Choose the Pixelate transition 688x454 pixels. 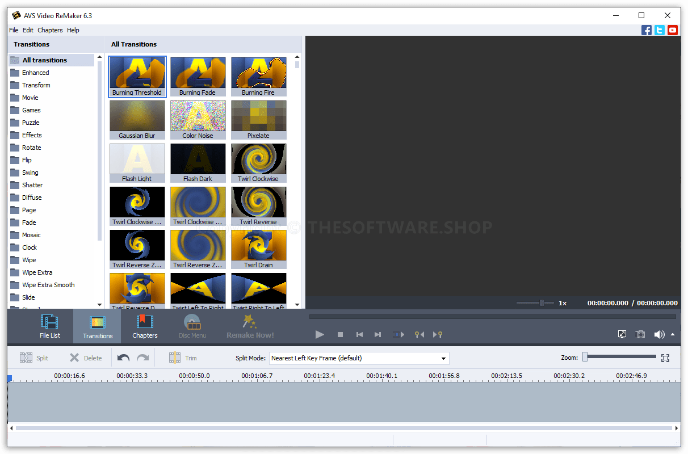pyautogui.click(x=259, y=120)
